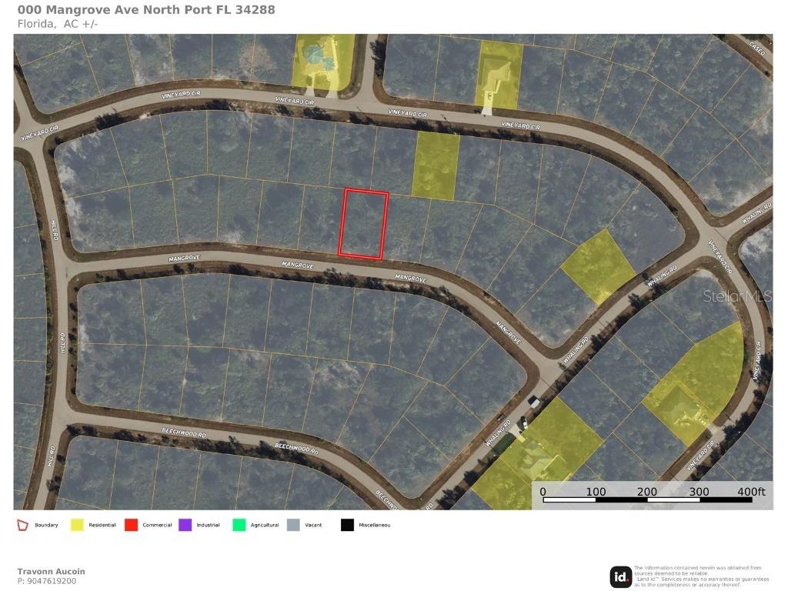Click the map distance scale bar

tap(646, 500)
